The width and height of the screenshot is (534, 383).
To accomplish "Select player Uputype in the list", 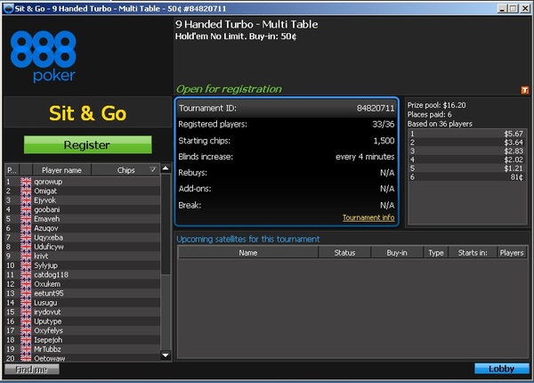I will (x=83, y=322).
